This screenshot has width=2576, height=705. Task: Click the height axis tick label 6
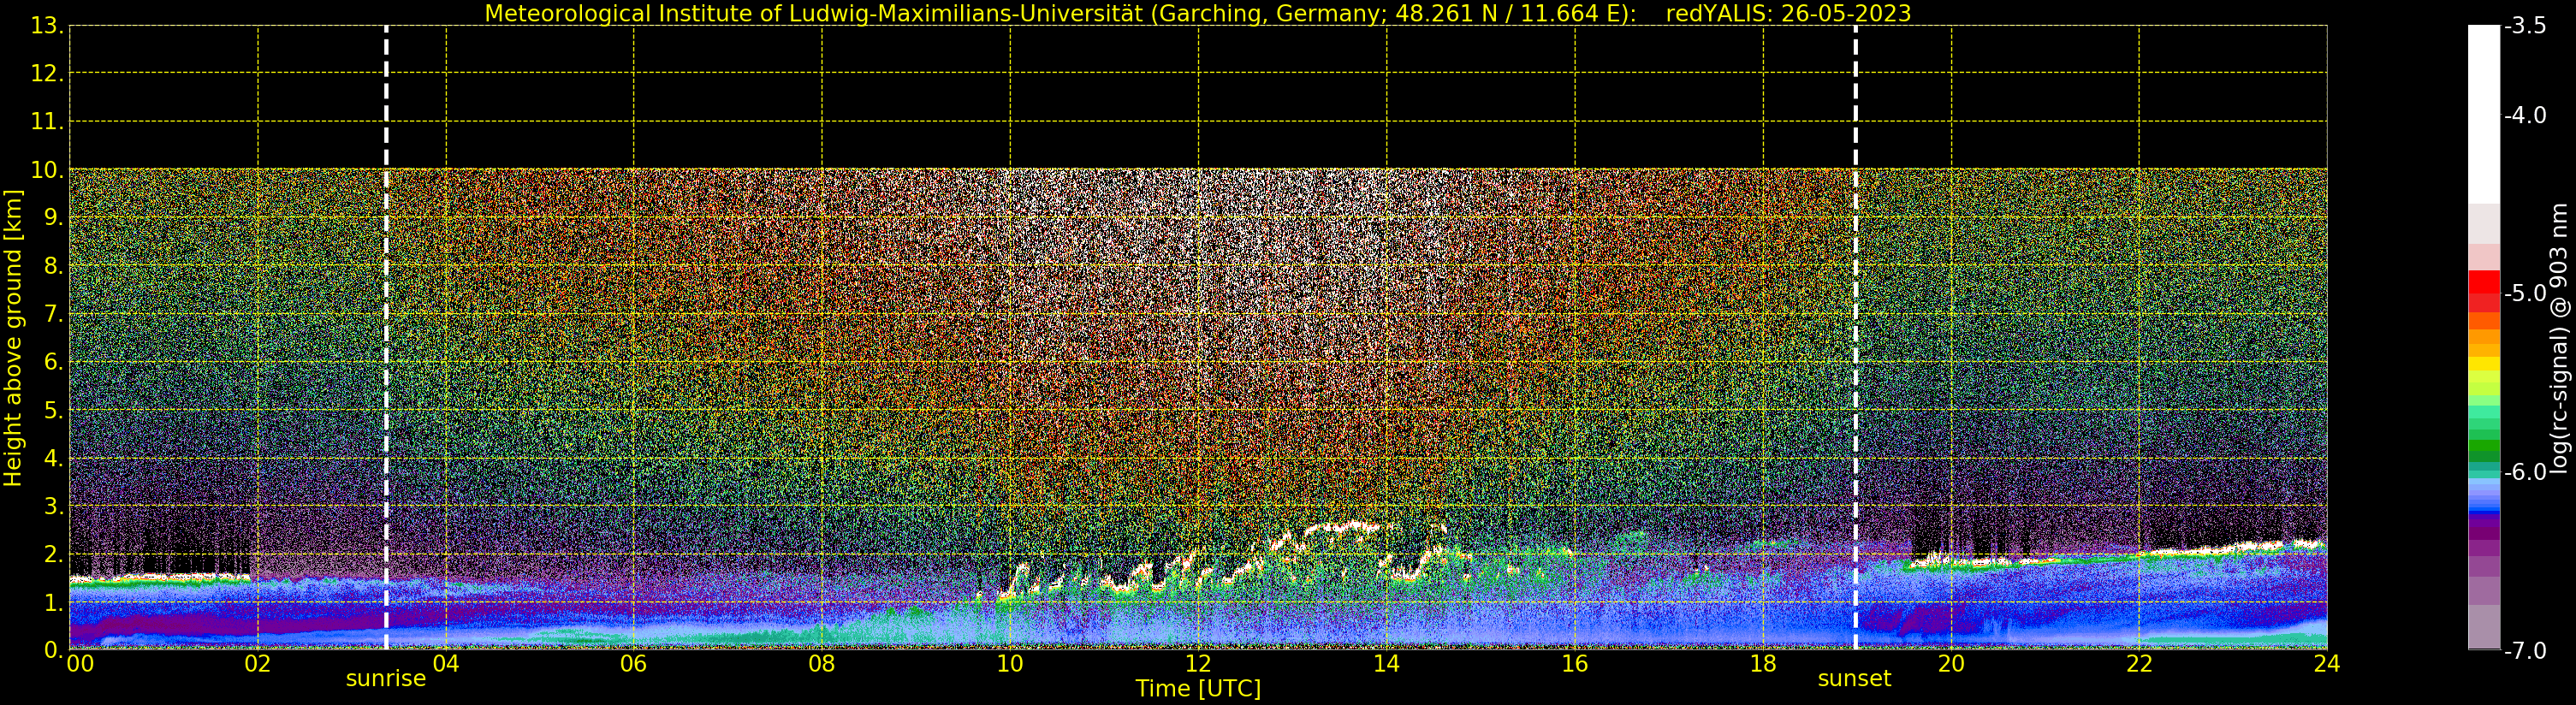pyautogui.click(x=52, y=362)
